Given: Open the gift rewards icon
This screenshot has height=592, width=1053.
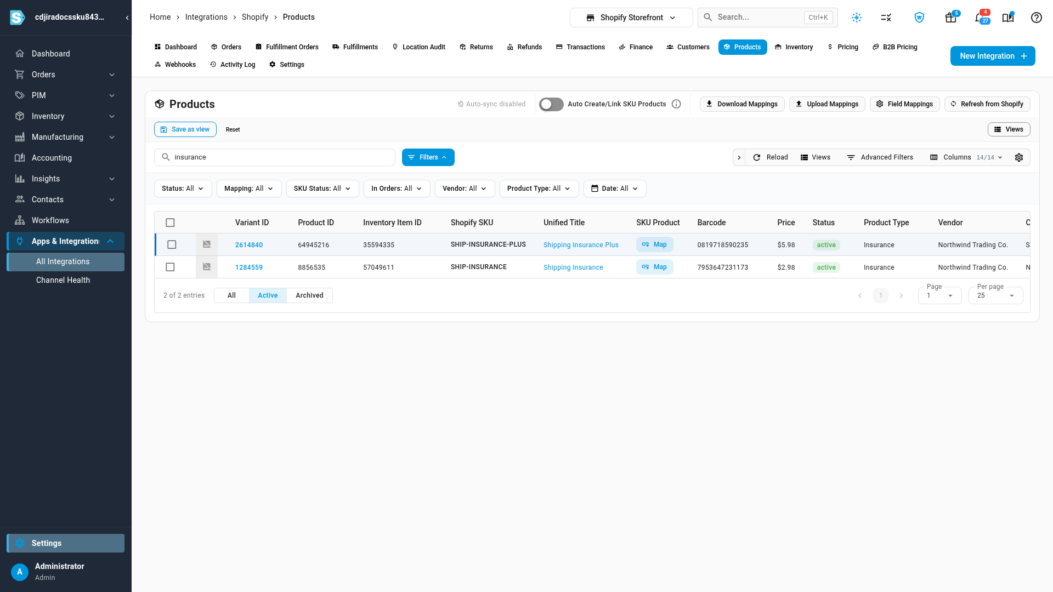Looking at the screenshot, I should (951, 18).
